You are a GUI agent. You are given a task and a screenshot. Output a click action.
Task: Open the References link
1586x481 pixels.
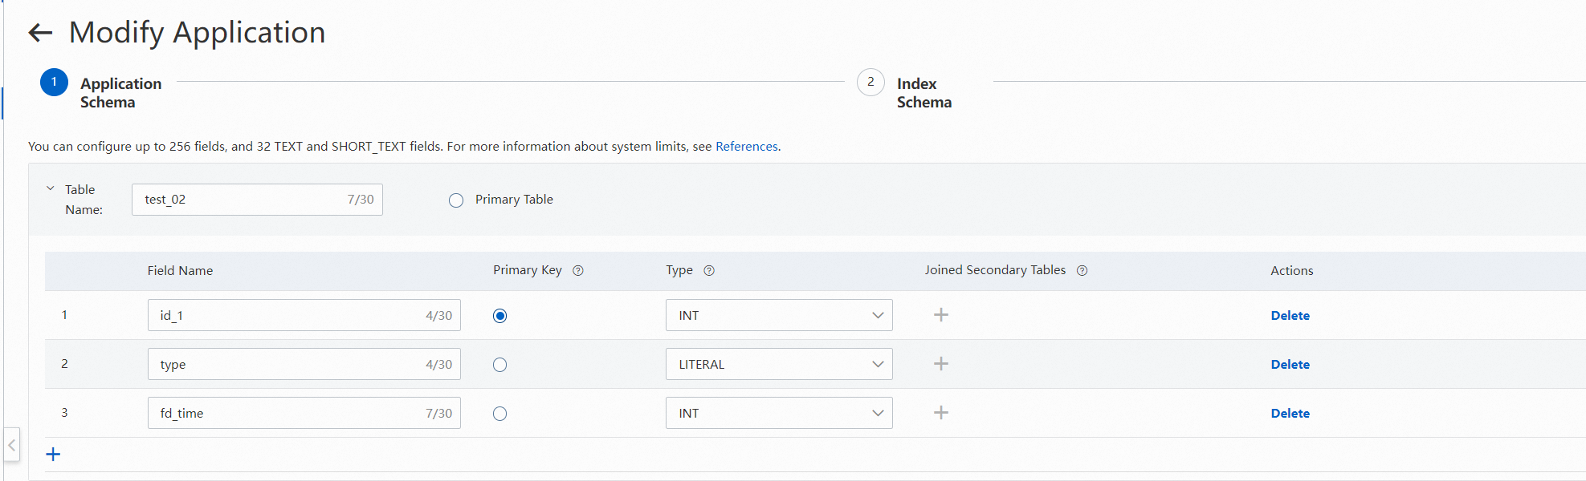[x=746, y=147]
